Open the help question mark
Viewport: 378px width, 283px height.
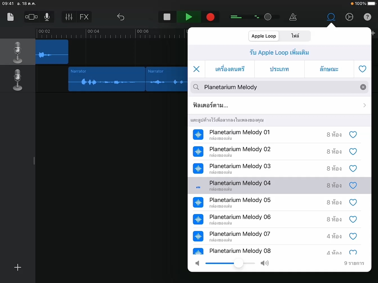pos(367,17)
